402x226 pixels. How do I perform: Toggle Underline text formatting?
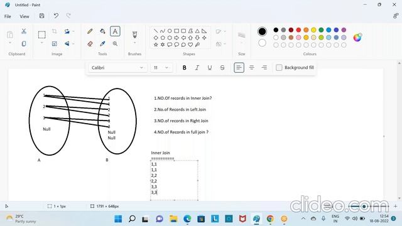[209, 68]
